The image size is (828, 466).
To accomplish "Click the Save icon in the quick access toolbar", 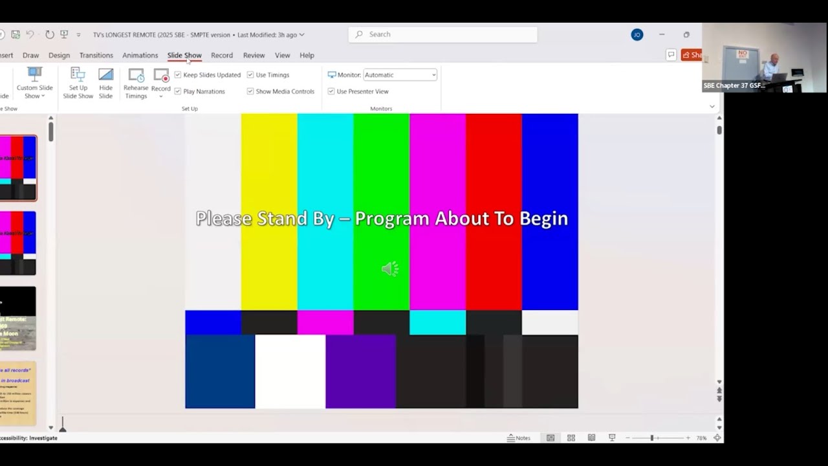I will point(16,34).
